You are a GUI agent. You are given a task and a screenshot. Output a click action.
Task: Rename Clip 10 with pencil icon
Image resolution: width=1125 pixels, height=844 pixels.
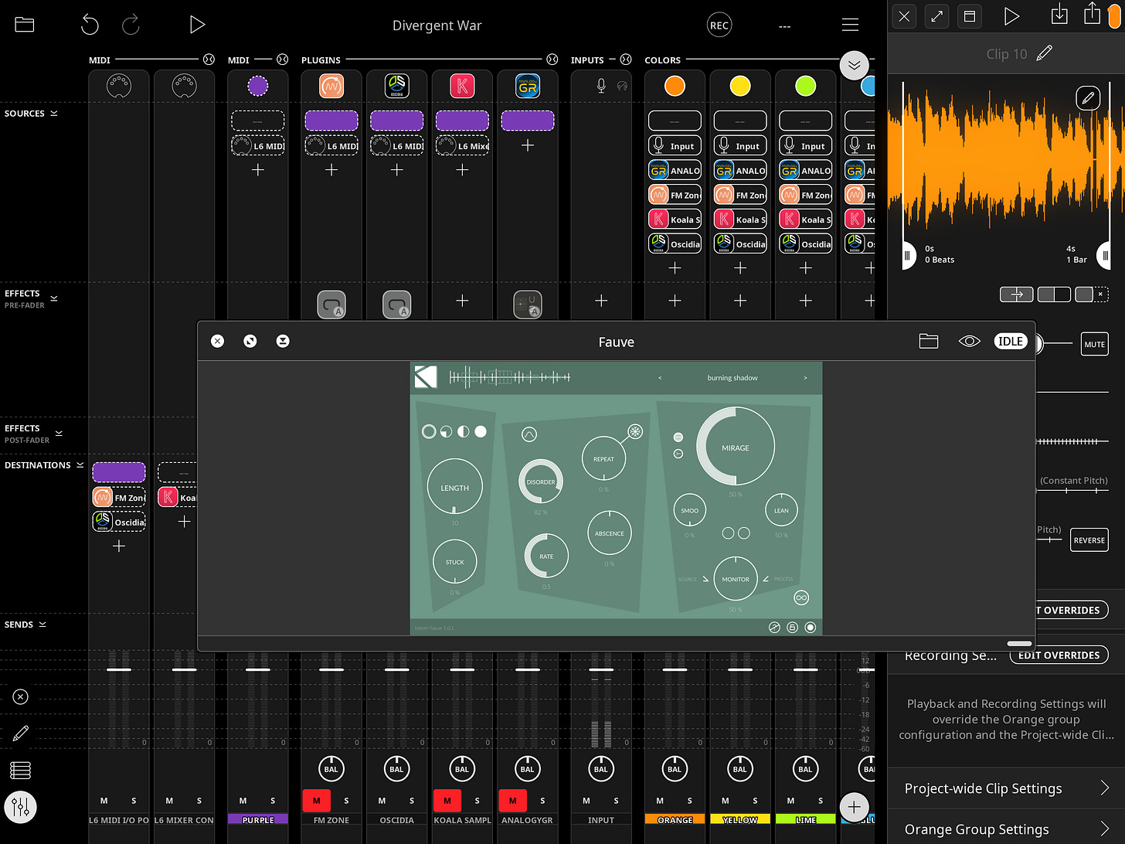pos(1044,53)
